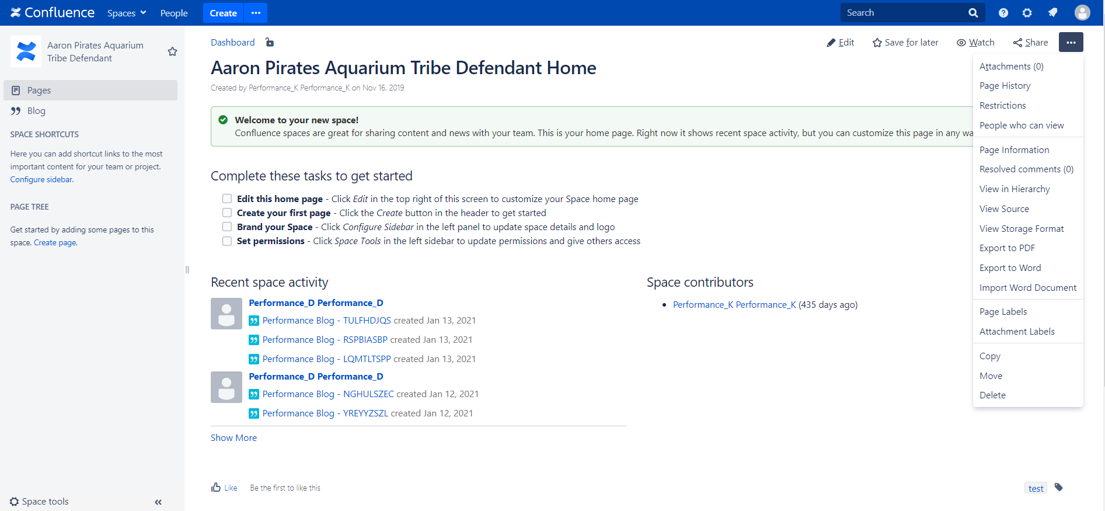Choose Import Word Document
This screenshot has height=511, width=1105.
coord(1028,288)
